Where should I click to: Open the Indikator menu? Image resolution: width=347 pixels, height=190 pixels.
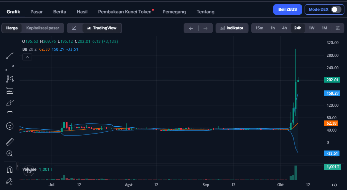[232, 28]
